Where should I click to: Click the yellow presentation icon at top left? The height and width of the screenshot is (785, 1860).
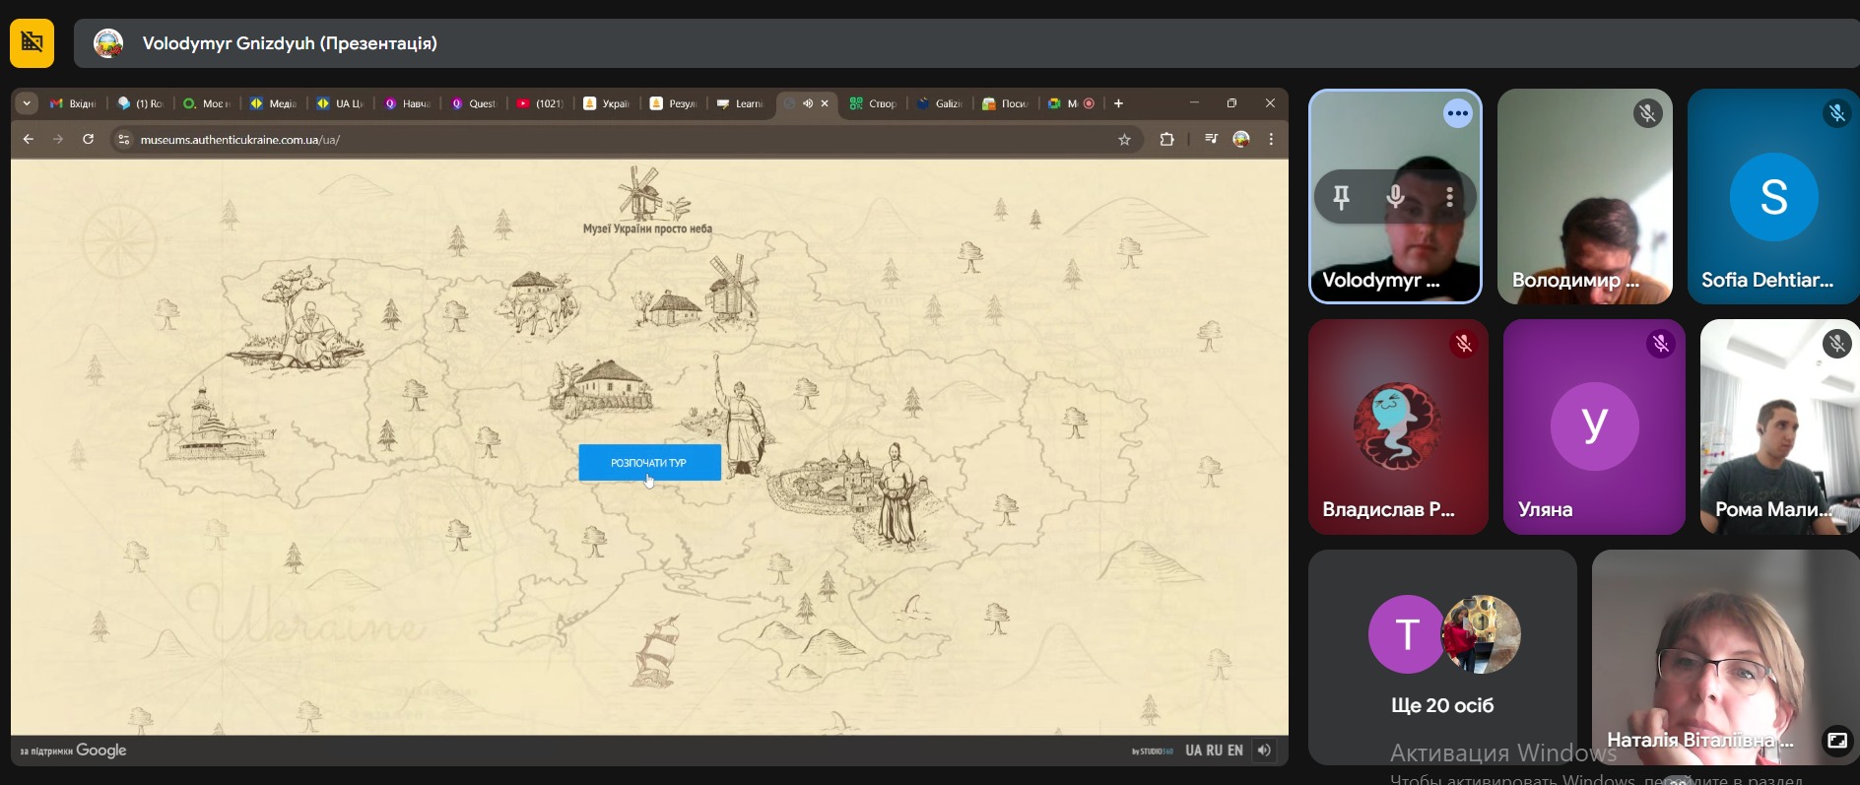(32, 43)
